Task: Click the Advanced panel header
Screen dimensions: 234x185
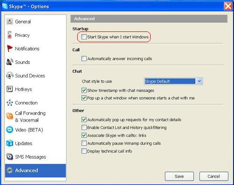Action: click(149, 19)
